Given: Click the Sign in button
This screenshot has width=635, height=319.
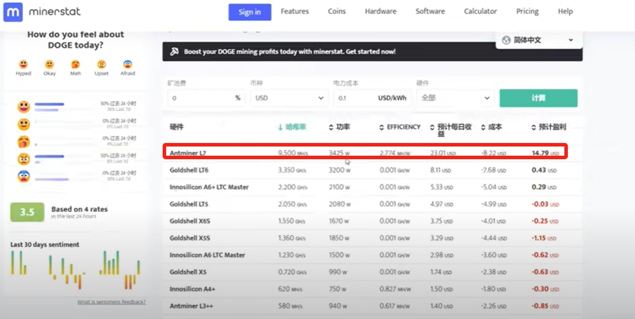Looking at the screenshot, I should tap(250, 12).
